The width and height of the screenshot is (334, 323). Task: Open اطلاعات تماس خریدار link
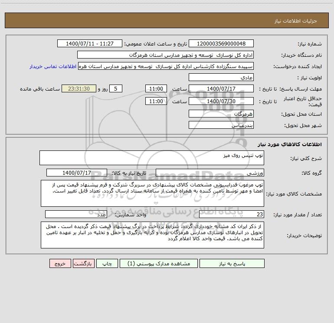[53, 66]
